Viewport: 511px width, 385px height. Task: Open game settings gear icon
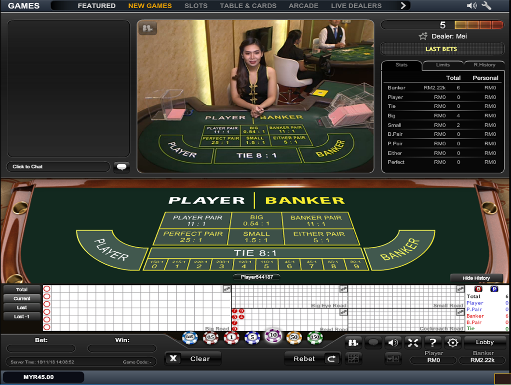[x=452, y=343]
